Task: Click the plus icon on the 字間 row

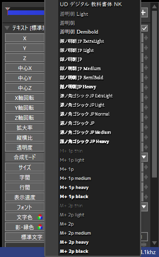Action: [146, 177]
